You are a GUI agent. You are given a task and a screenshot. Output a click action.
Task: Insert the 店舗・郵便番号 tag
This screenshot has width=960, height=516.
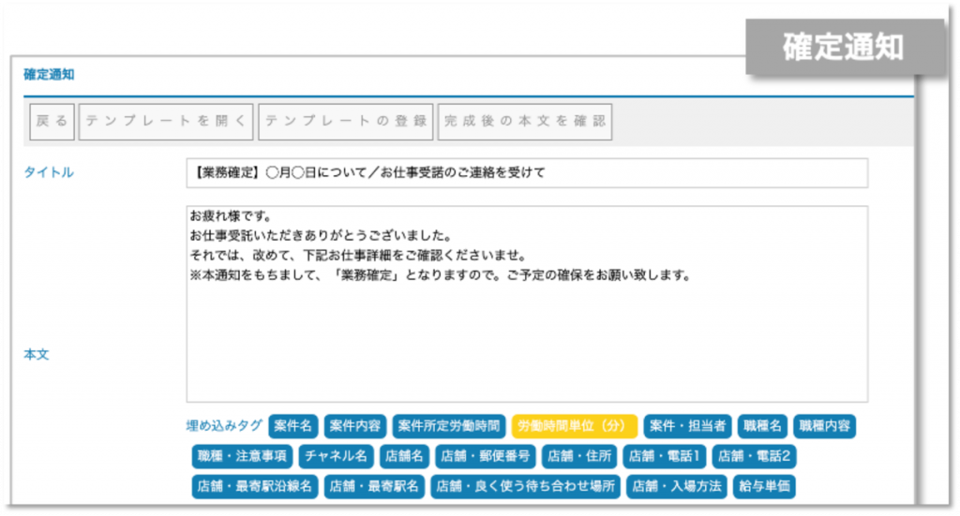tap(487, 457)
